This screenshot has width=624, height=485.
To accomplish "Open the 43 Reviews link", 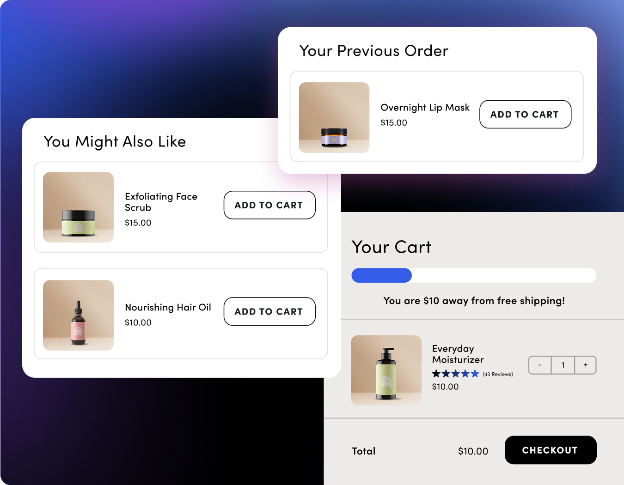I will point(498,374).
